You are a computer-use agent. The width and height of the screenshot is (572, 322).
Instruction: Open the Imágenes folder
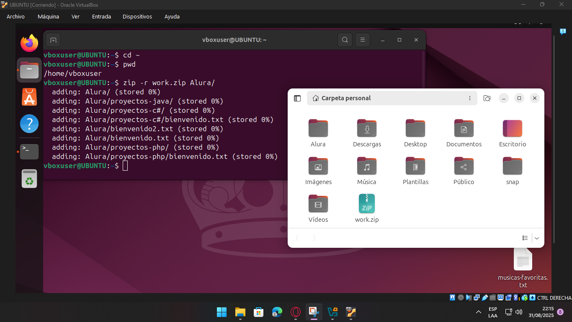[318, 171]
